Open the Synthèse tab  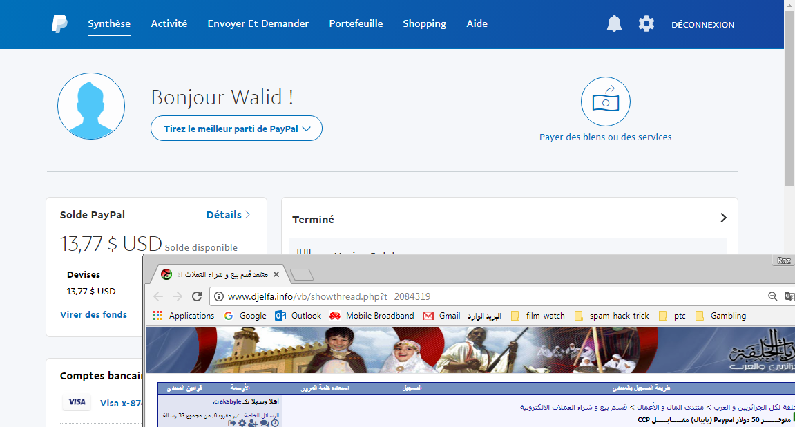(109, 23)
